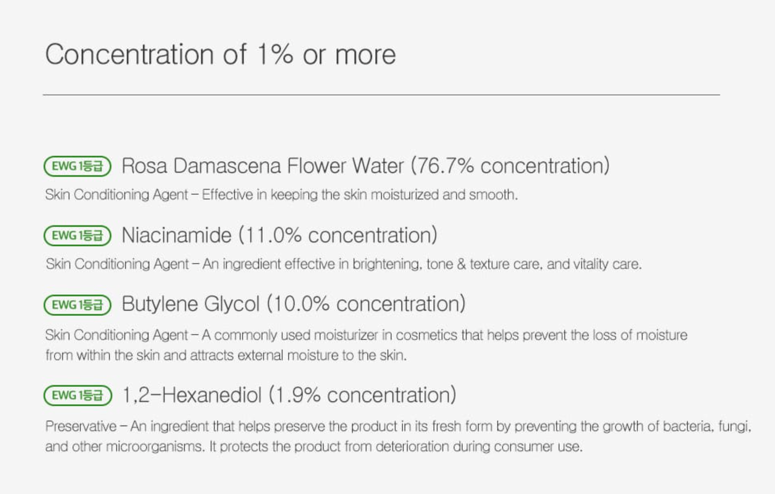Screen dimensions: 775x494
Task: Click the EWG badge next to Niacinamide
Action: [x=77, y=236]
